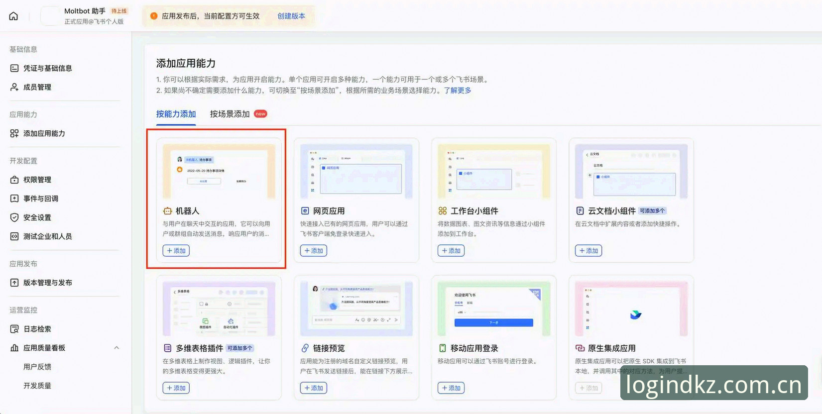Click the 工作台小组件 icon
822x414 pixels.
click(x=442, y=211)
